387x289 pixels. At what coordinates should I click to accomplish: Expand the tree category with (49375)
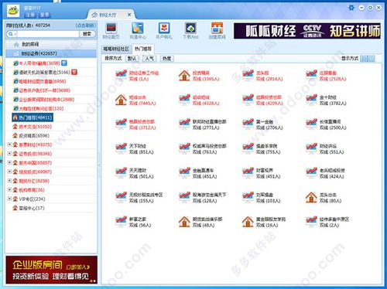click(x=9, y=144)
